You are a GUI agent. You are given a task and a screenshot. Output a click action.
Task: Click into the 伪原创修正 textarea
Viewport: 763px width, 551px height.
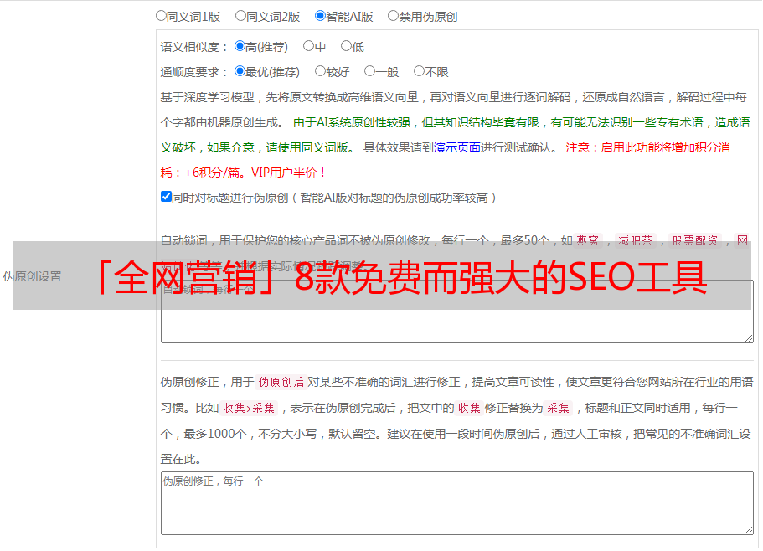[457, 503]
